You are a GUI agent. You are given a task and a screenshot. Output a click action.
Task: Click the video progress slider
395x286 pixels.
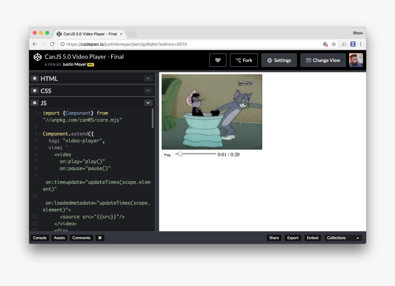click(x=196, y=154)
